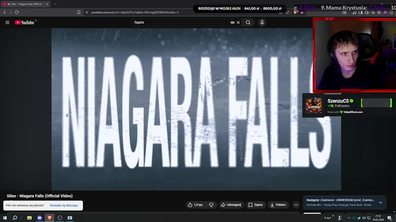
Task: Open more actions three-dot menu
Action: point(296,205)
